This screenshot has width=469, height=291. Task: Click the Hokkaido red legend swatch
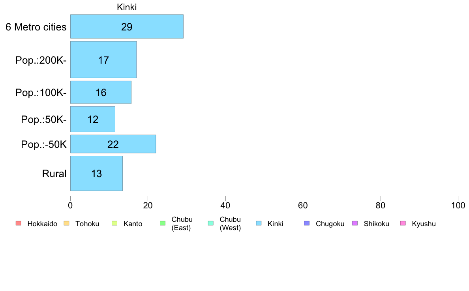(19, 223)
